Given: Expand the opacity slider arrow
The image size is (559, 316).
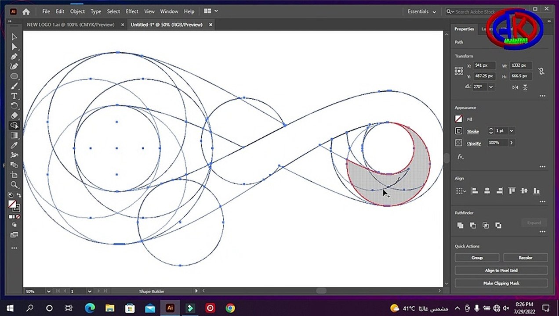Looking at the screenshot, I should (x=512, y=143).
